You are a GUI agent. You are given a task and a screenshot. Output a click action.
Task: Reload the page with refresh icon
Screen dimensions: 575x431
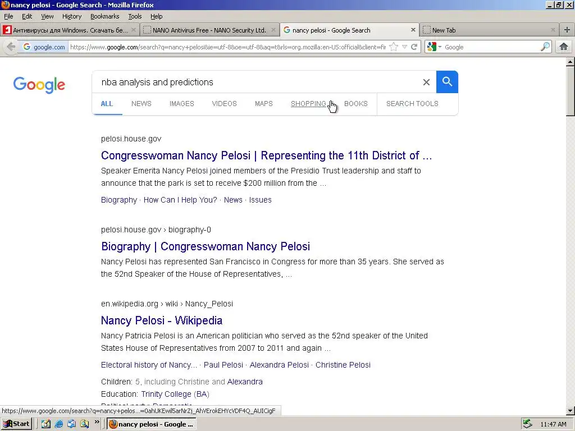(414, 47)
